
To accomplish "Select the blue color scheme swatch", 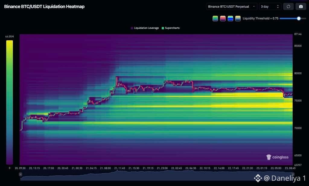I will pos(230,18).
